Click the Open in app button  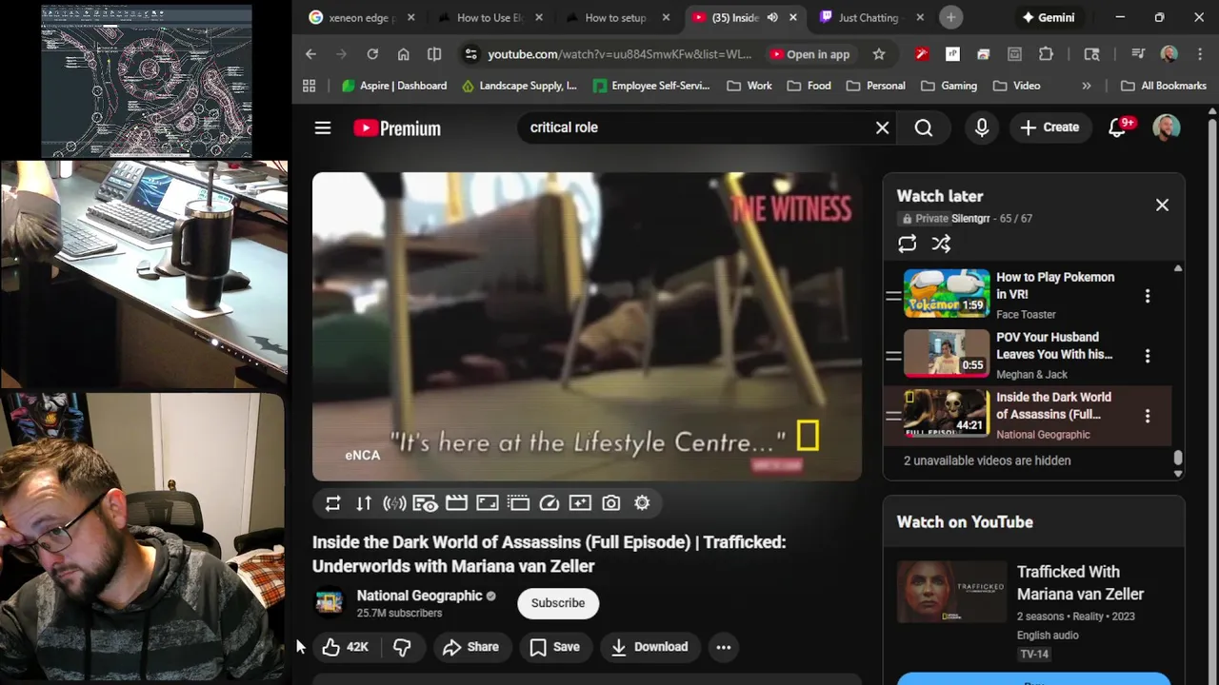[809, 54]
